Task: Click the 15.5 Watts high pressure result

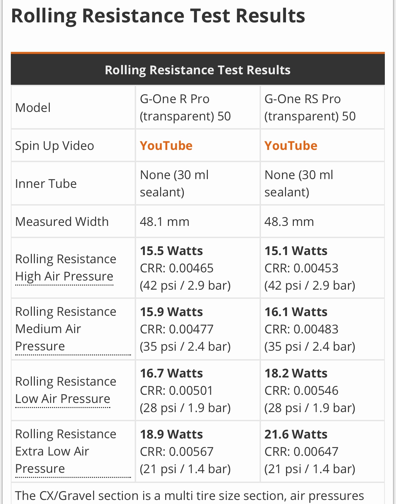Action: (x=171, y=251)
